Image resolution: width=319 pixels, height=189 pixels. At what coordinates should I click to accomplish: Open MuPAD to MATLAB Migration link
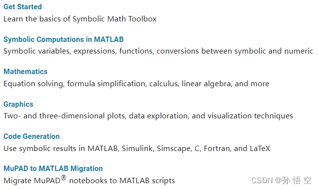53,169
